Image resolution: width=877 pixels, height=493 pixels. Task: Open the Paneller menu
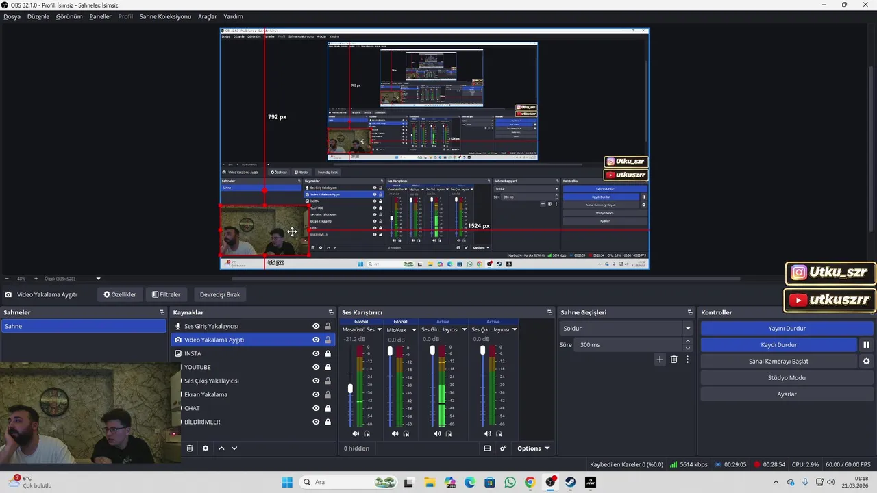point(100,16)
